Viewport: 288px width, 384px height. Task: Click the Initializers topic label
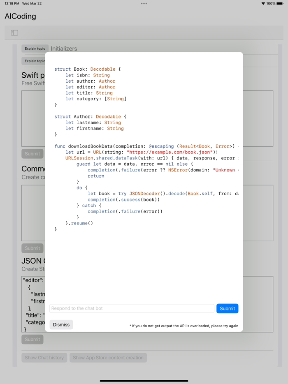click(x=64, y=49)
